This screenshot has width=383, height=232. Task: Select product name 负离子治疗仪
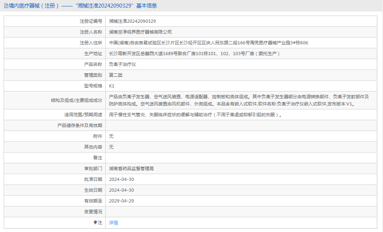pos(122,64)
